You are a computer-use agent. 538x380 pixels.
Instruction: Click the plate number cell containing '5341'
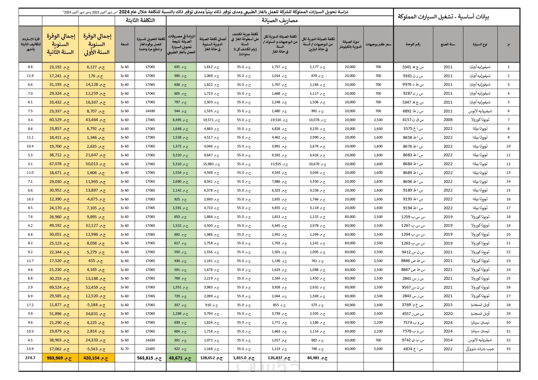tap(413, 67)
